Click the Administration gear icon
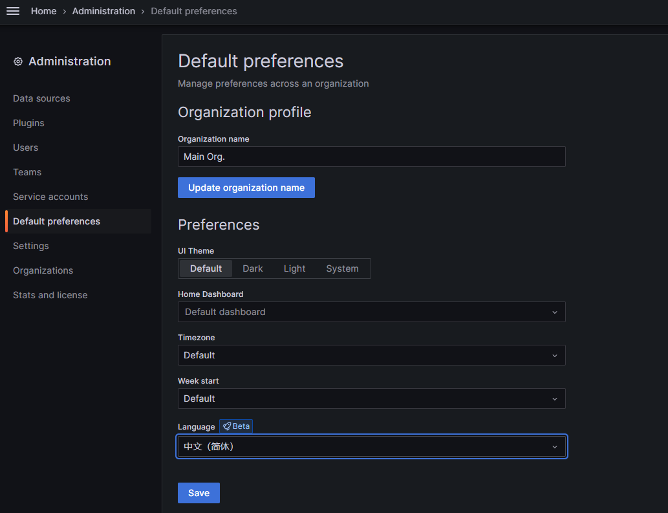 [x=18, y=61]
